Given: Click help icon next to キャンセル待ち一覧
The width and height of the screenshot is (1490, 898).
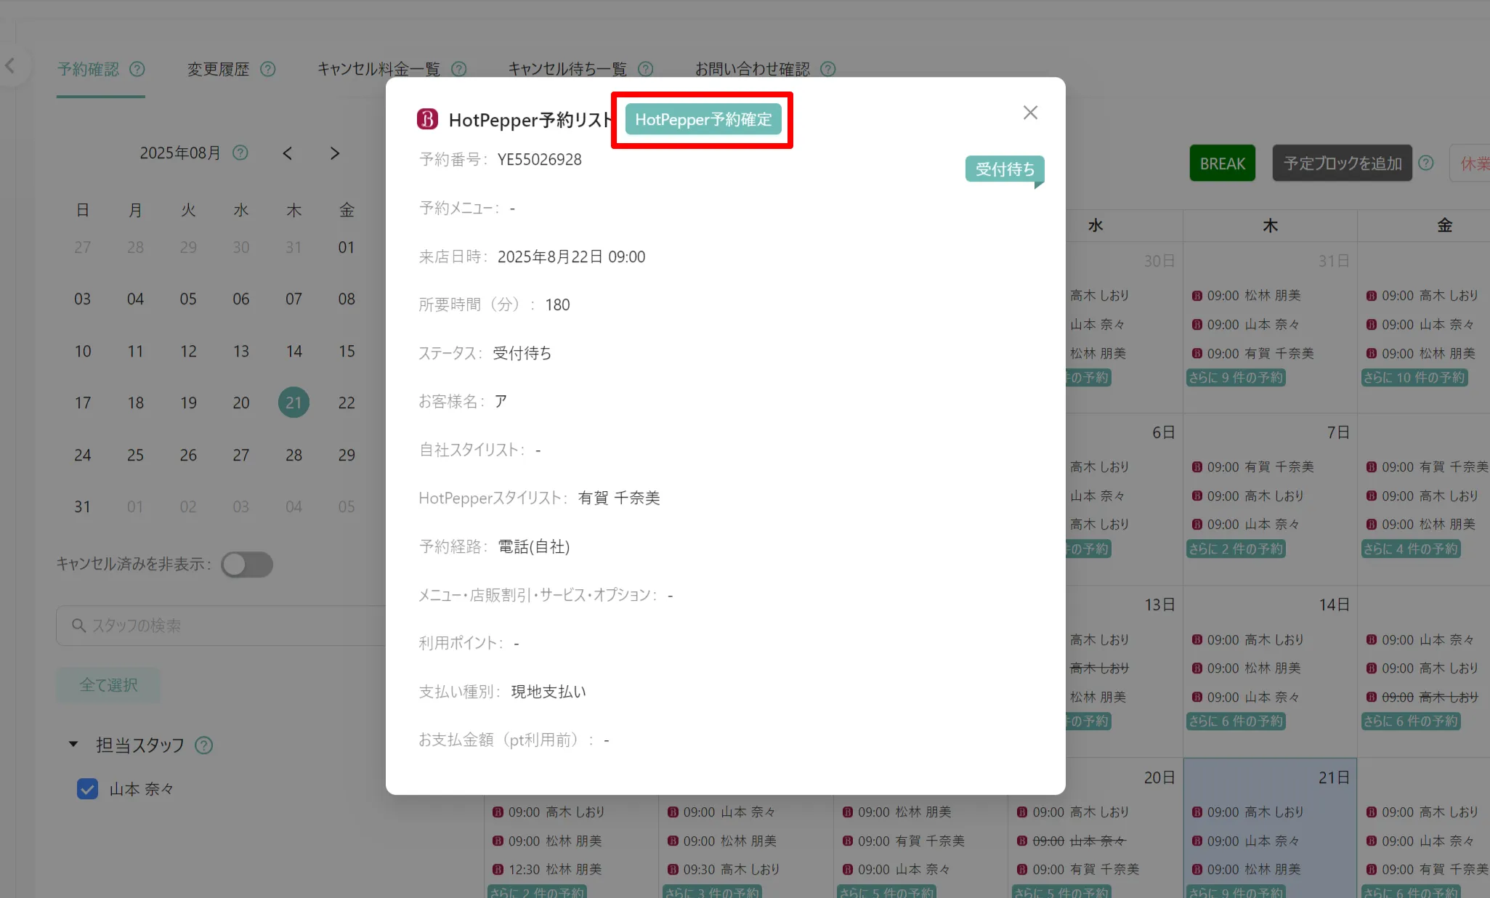Looking at the screenshot, I should click(x=645, y=69).
